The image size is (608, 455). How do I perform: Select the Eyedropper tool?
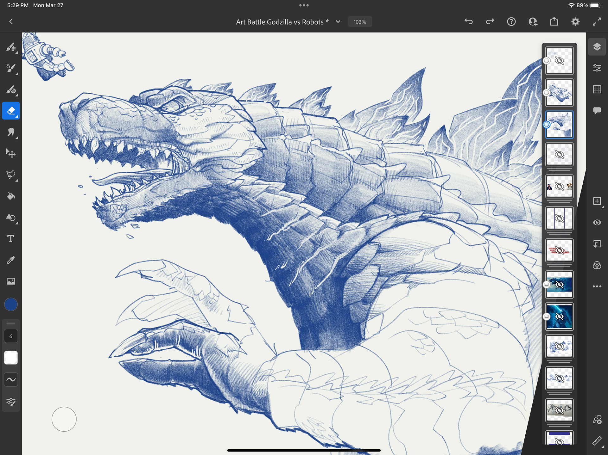pos(11,260)
